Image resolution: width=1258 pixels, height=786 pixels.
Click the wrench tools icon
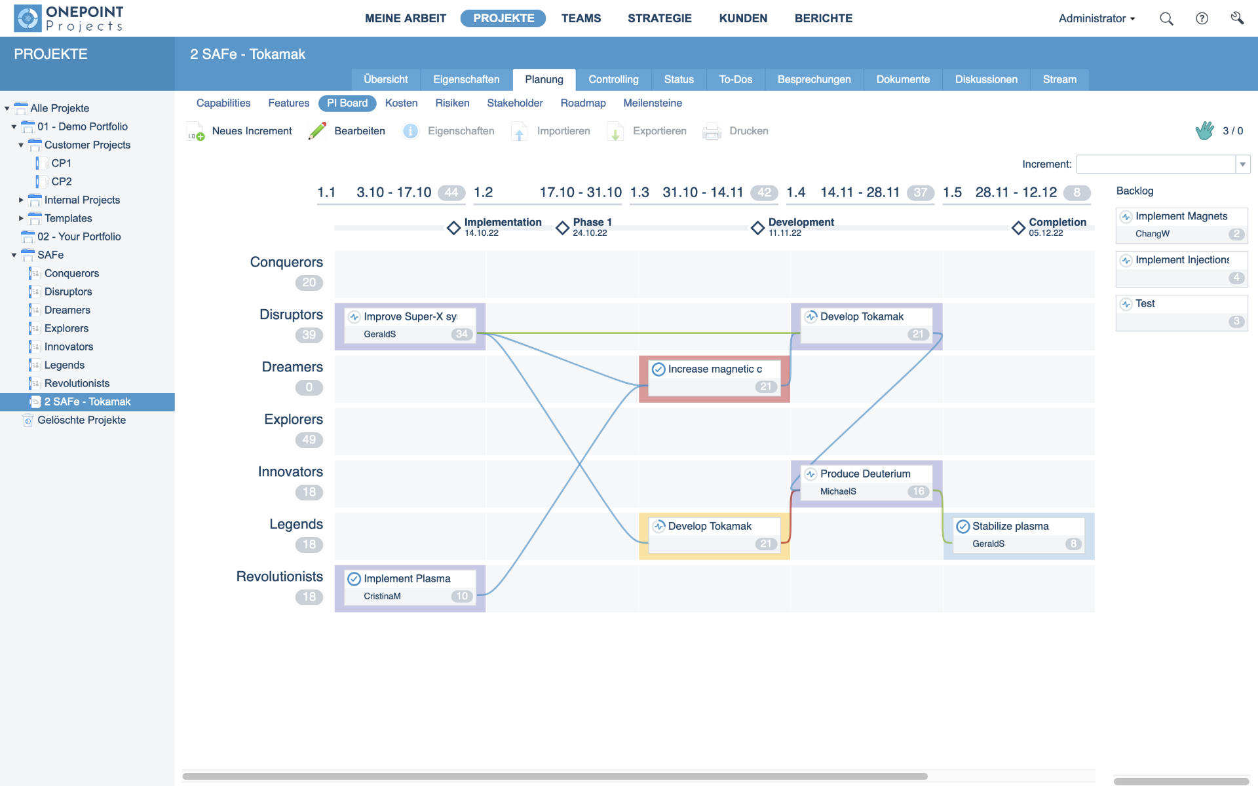(1238, 18)
